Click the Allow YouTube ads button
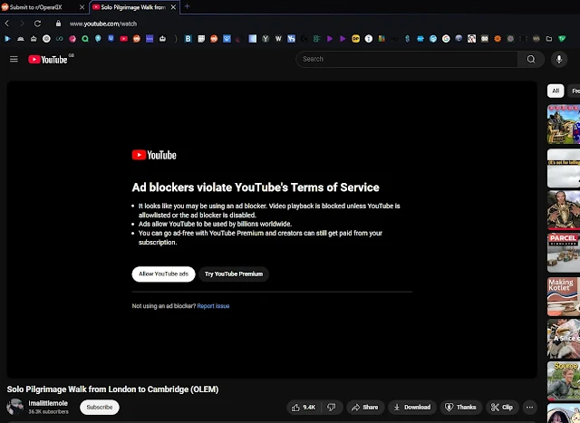580x423 pixels. coord(163,274)
